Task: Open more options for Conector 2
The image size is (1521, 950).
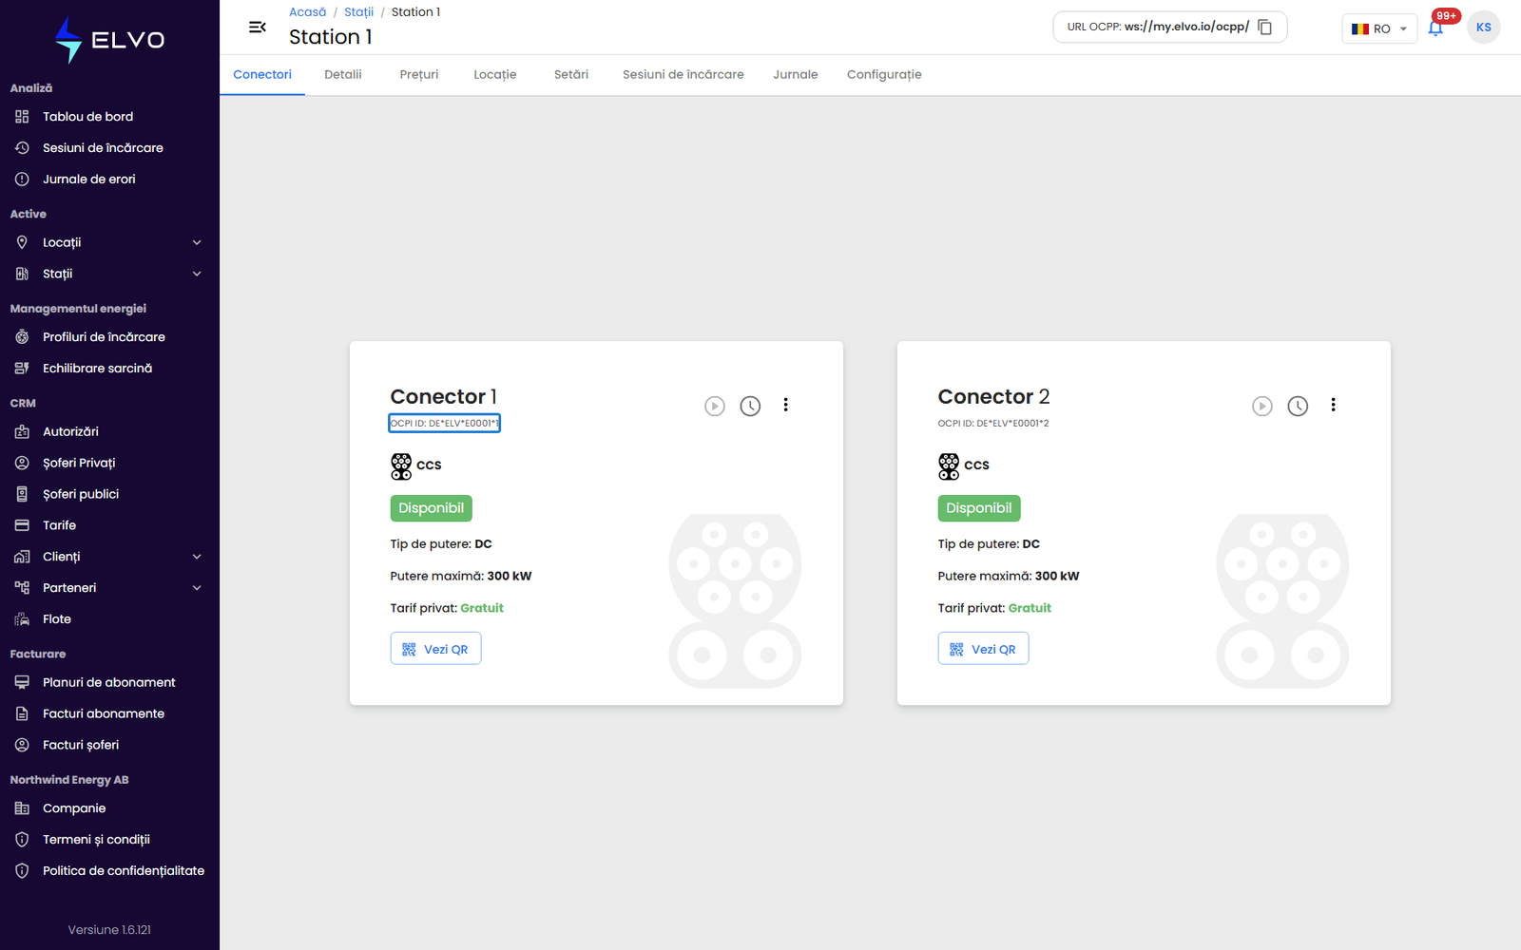Action: (x=1333, y=405)
